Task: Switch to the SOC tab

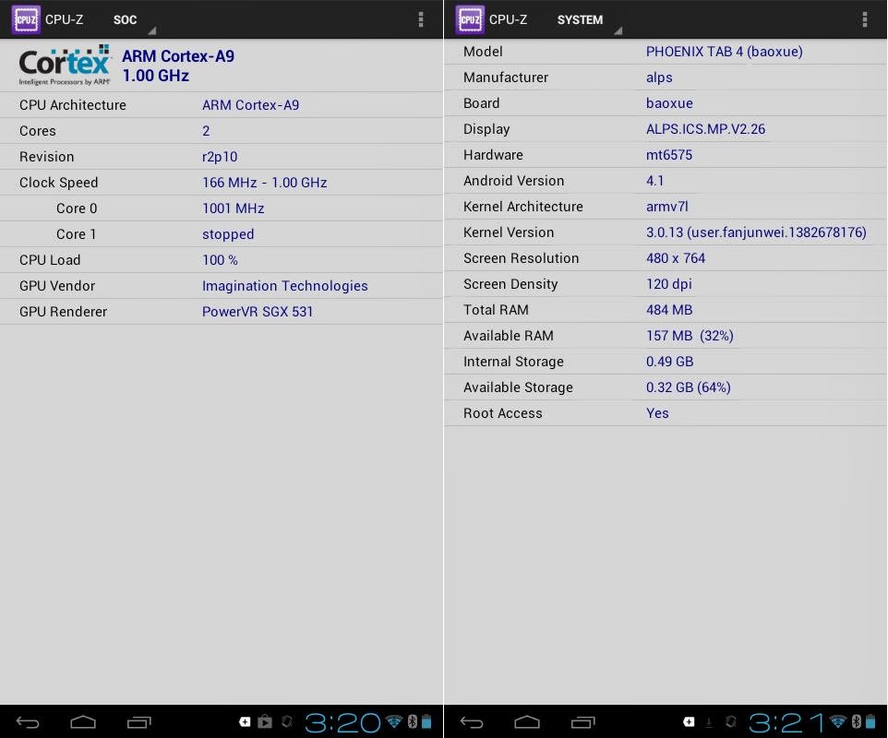Action: pos(126,19)
